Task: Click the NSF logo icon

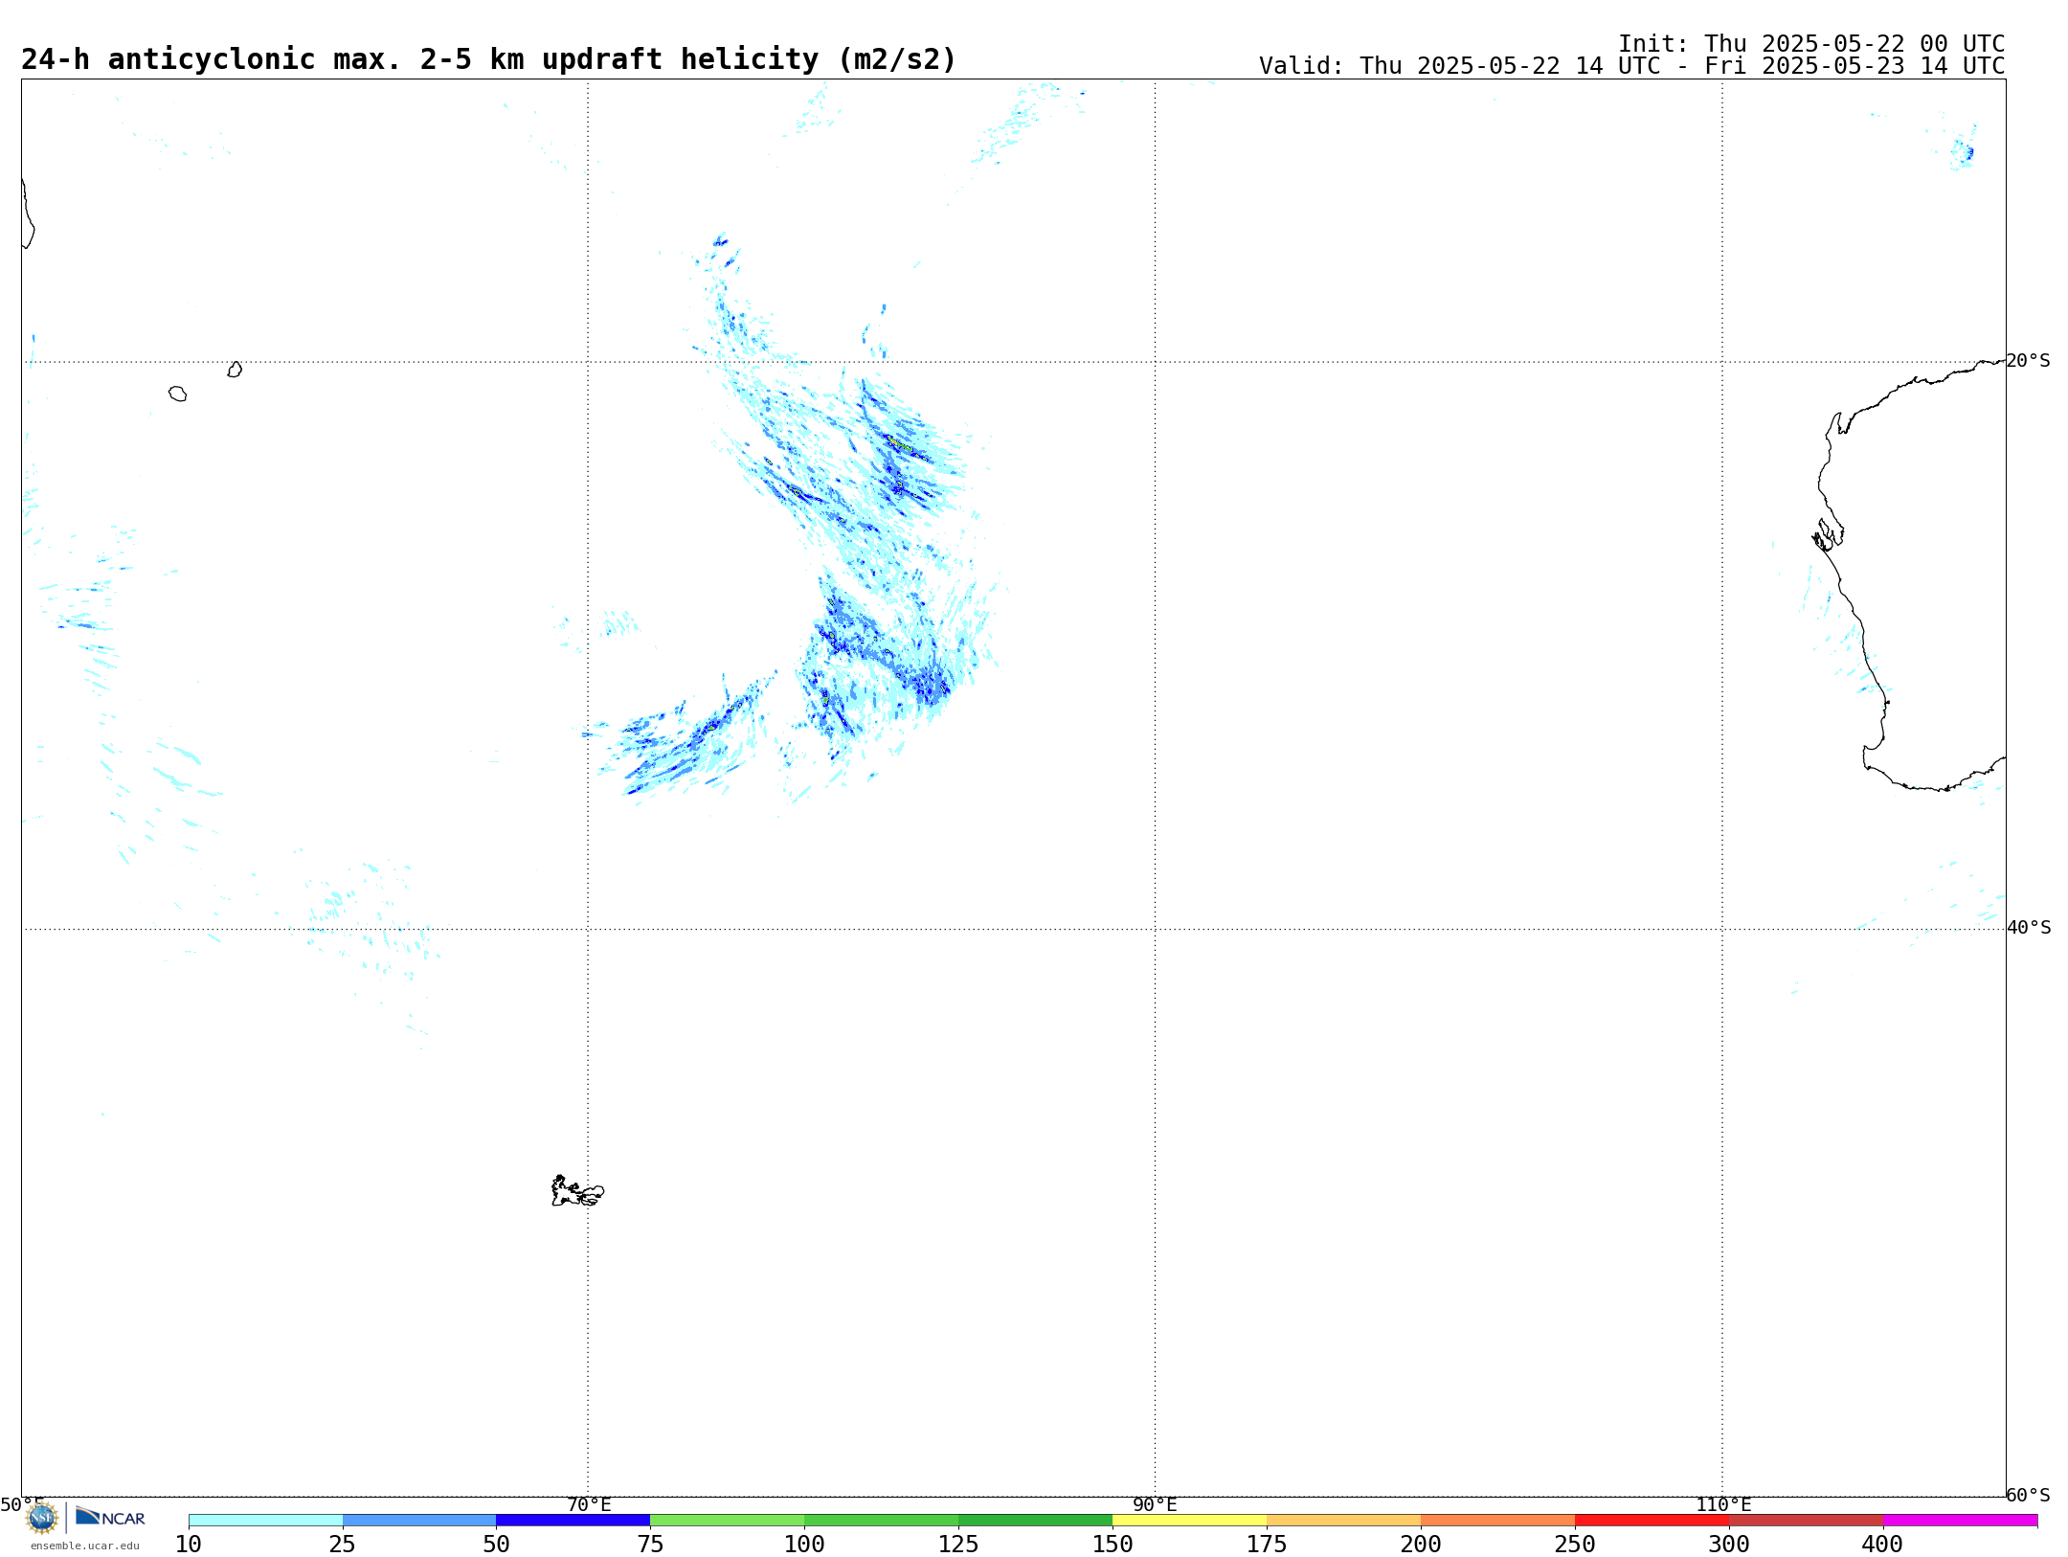Action: tap(42, 1518)
